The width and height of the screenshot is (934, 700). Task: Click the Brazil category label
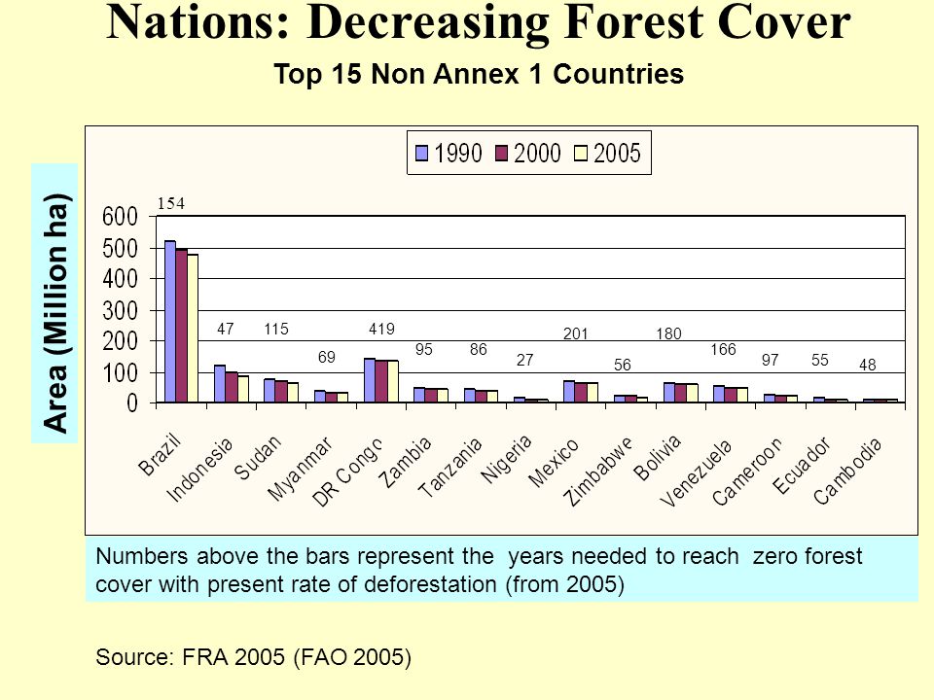coord(159,455)
